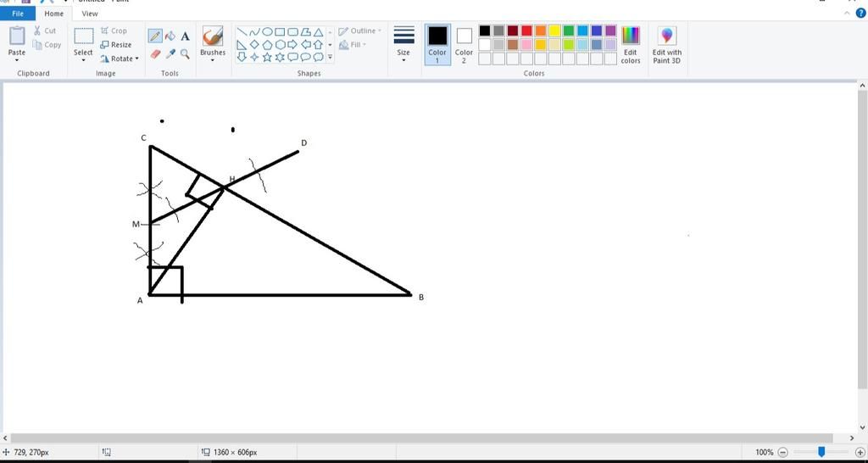Activate Color 2 background selector
This screenshot has width=868, height=463.
464,44
